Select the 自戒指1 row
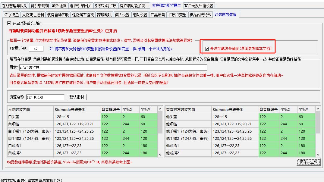324x182 pixels. click(82, 146)
